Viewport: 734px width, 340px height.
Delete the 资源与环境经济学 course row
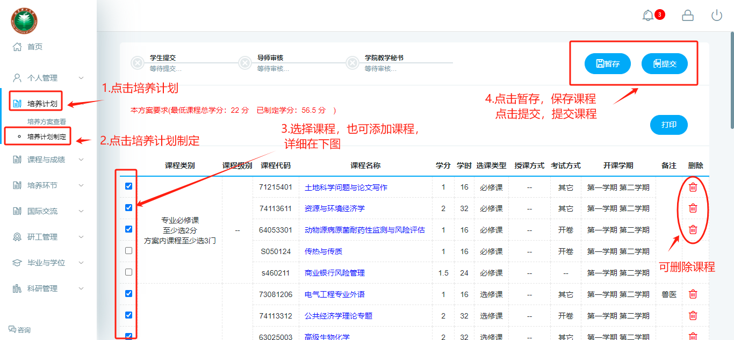693,208
